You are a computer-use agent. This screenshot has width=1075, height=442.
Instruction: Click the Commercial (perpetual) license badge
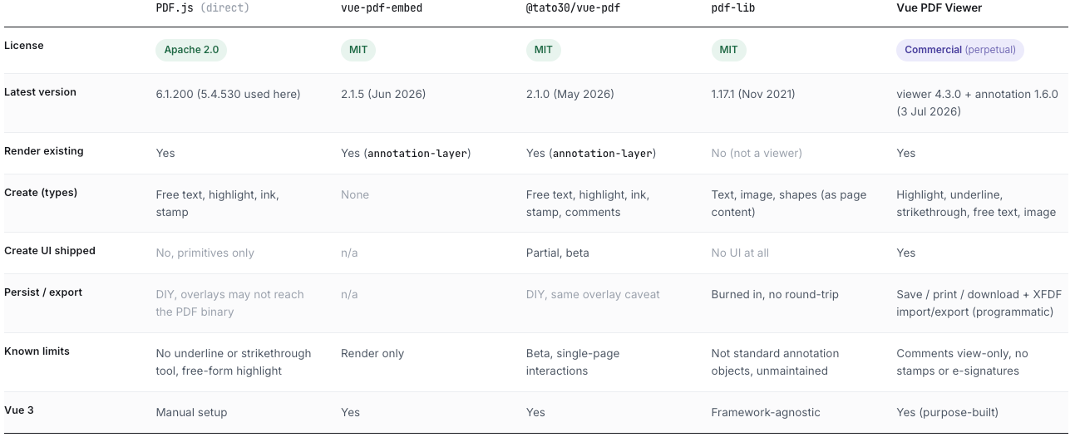pyautogui.click(x=960, y=50)
